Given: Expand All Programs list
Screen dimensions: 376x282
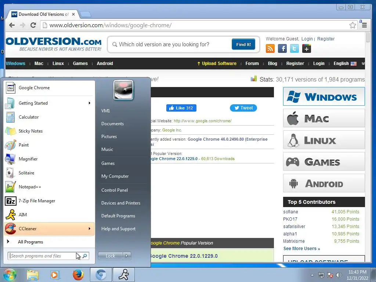Looking at the screenshot, I should (x=49, y=242).
